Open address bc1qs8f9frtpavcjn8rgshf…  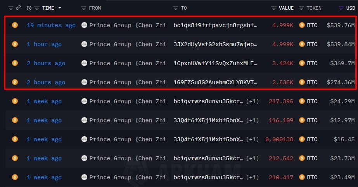pyautogui.click(x=215, y=25)
